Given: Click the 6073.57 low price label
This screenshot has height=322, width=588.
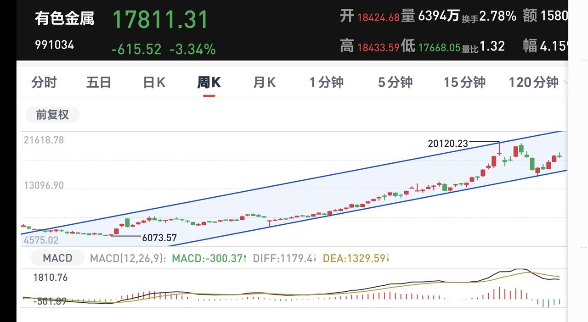Looking at the screenshot, I should (159, 238).
